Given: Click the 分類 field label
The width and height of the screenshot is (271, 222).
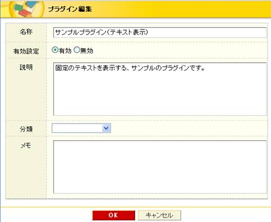Looking at the screenshot, I should click(26, 129).
